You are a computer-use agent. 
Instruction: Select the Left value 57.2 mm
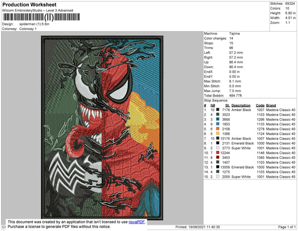click(236, 53)
